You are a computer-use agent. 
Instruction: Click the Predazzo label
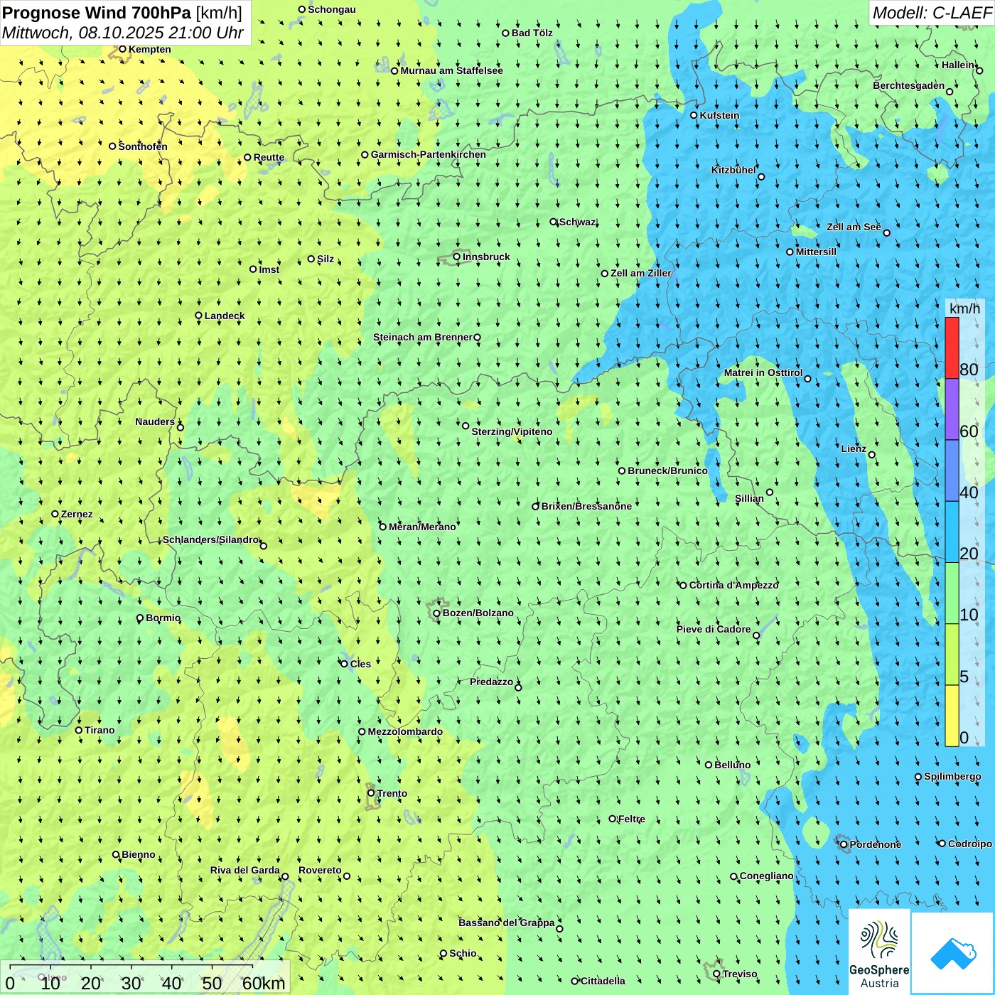pyautogui.click(x=491, y=682)
